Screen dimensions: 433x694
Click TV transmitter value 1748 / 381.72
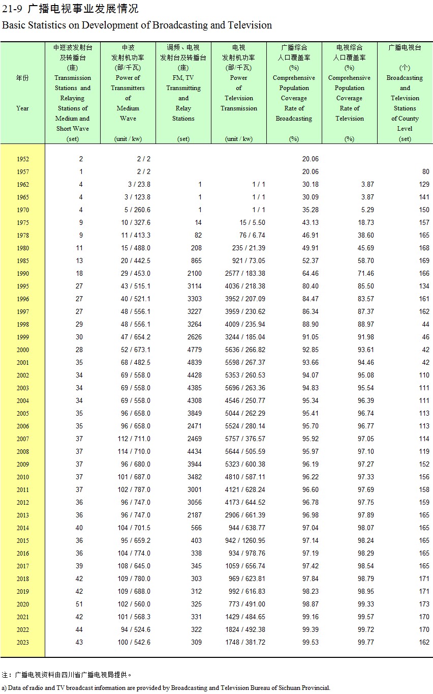click(x=245, y=643)
